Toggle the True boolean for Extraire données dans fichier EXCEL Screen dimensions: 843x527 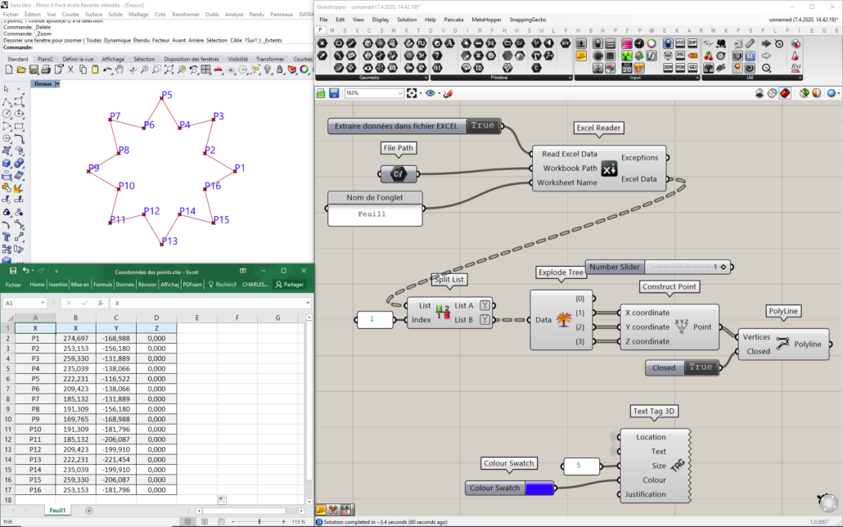(483, 125)
